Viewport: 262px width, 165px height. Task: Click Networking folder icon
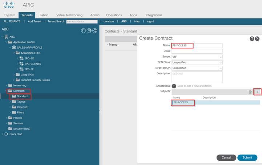[x=10, y=85]
